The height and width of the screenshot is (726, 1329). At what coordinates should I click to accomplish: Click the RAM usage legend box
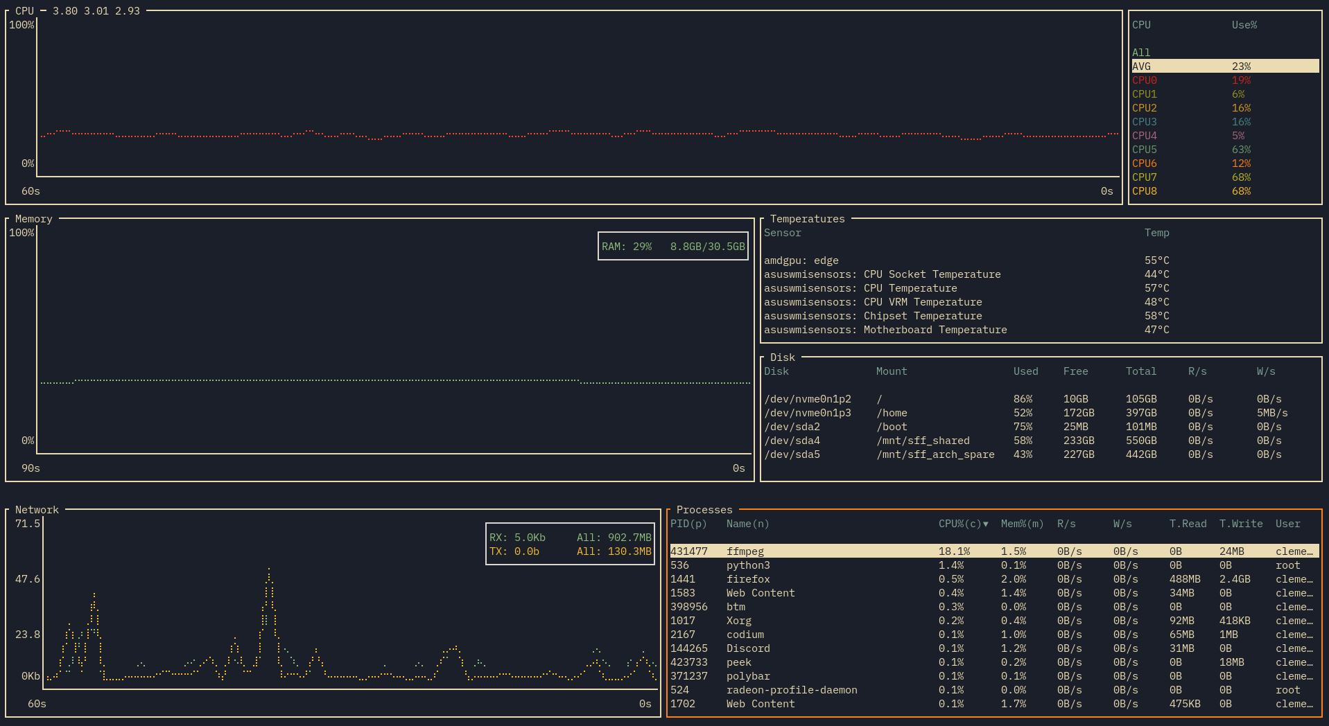point(672,245)
